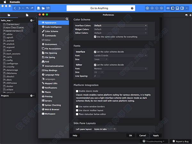Go back with the left arrow toolbar icon

click(15, 8)
